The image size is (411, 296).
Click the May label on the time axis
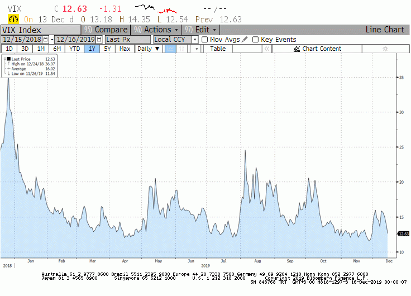point(159,261)
